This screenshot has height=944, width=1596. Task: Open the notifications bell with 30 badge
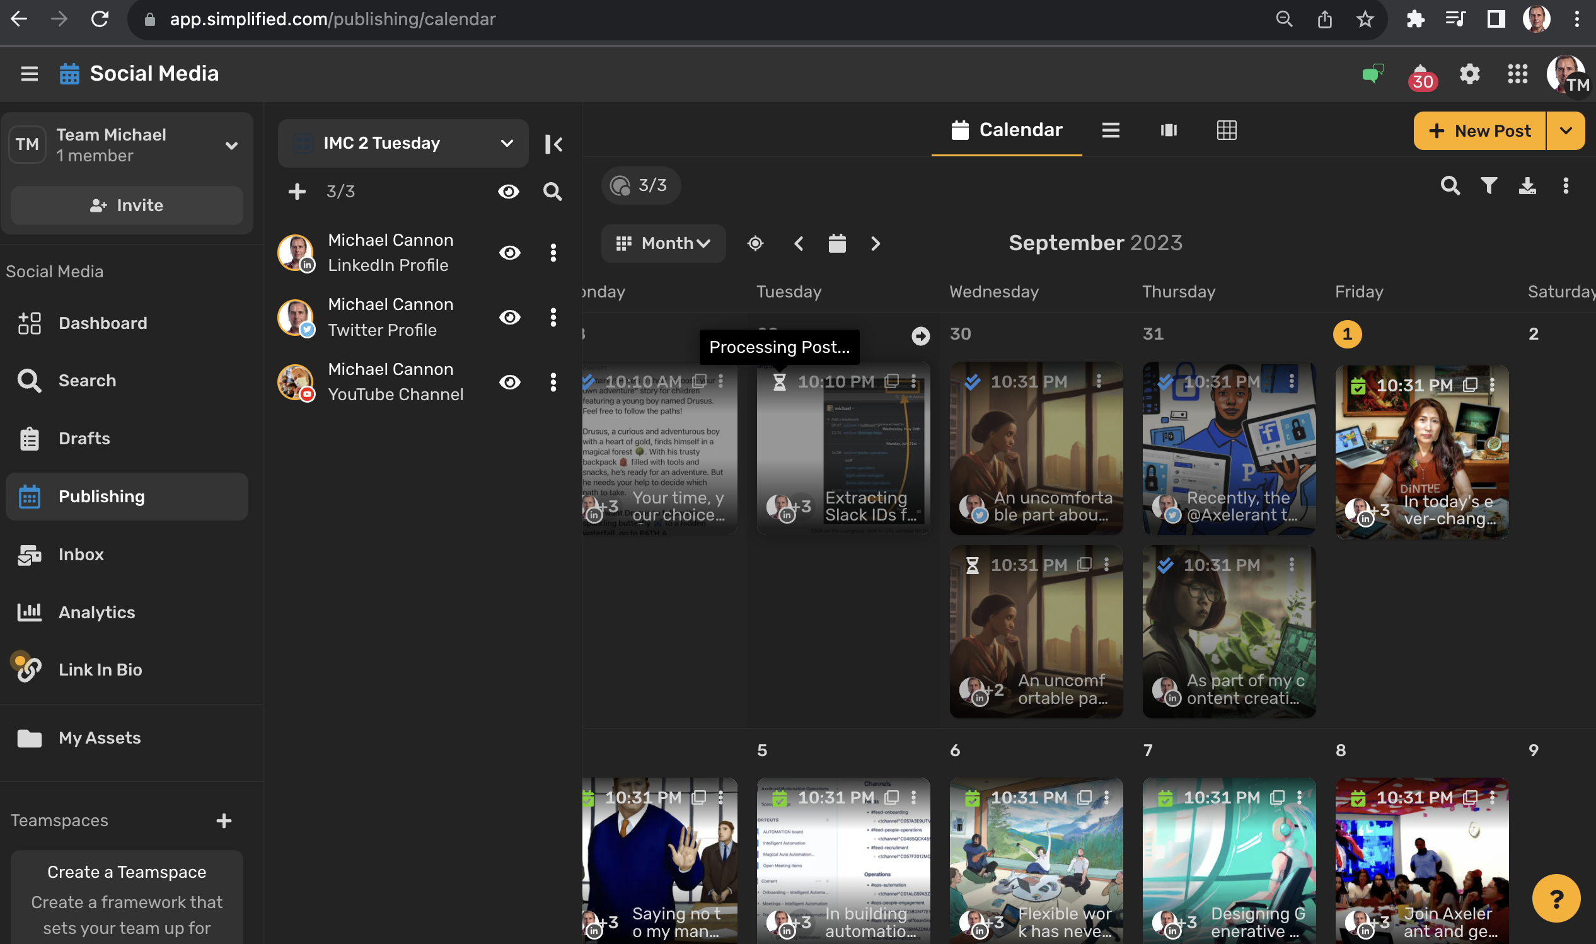point(1421,76)
